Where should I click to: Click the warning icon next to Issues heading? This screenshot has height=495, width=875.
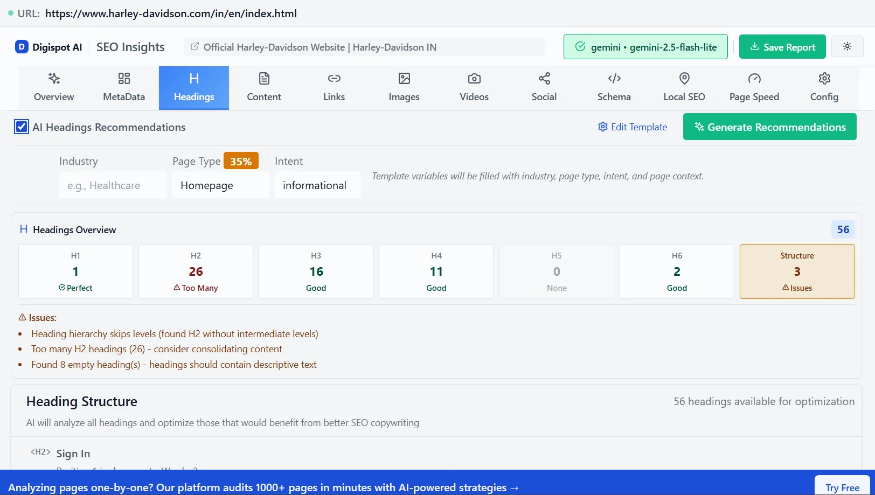point(22,317)
